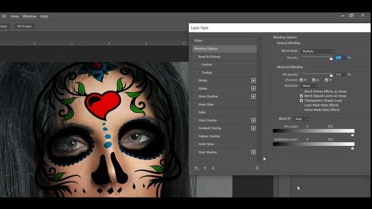Click the Fill Screen button
The height and width of the screenshot is (209, 372).
24,26
